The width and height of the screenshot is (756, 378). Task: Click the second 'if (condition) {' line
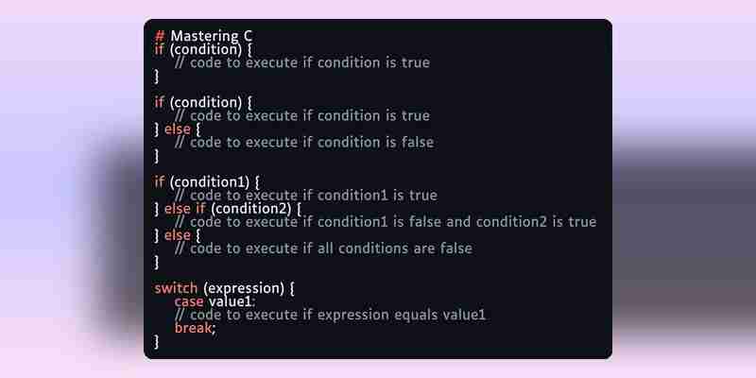(x=203, y=102)
